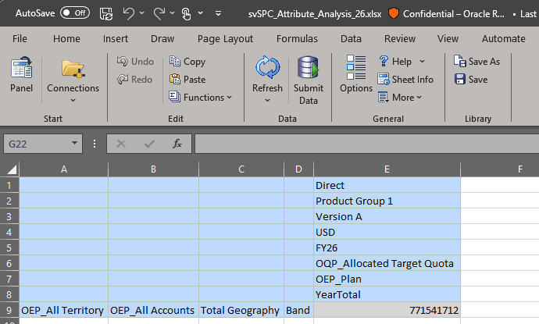Viewport: 539px width, 324px height.
Task: Select cell OQP_Allocated Target Quota
Action: (x=387, y=263)
